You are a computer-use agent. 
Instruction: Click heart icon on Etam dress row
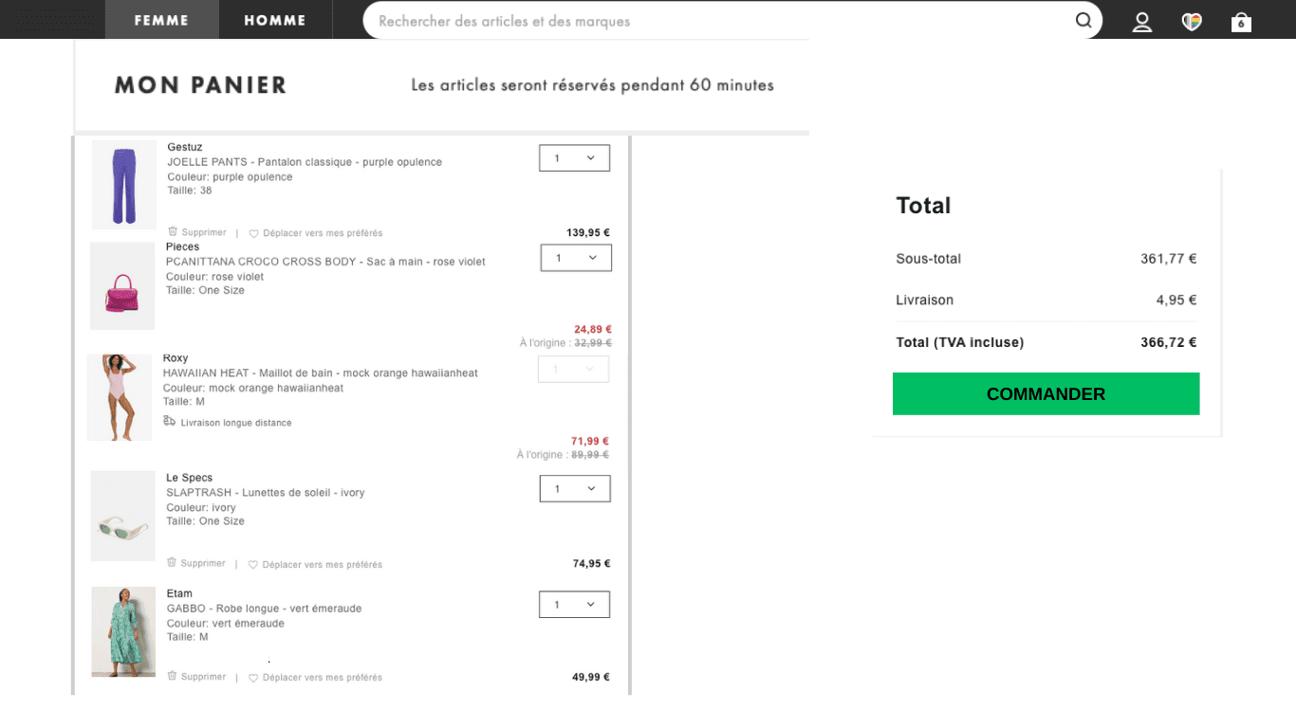click(253, 678)
